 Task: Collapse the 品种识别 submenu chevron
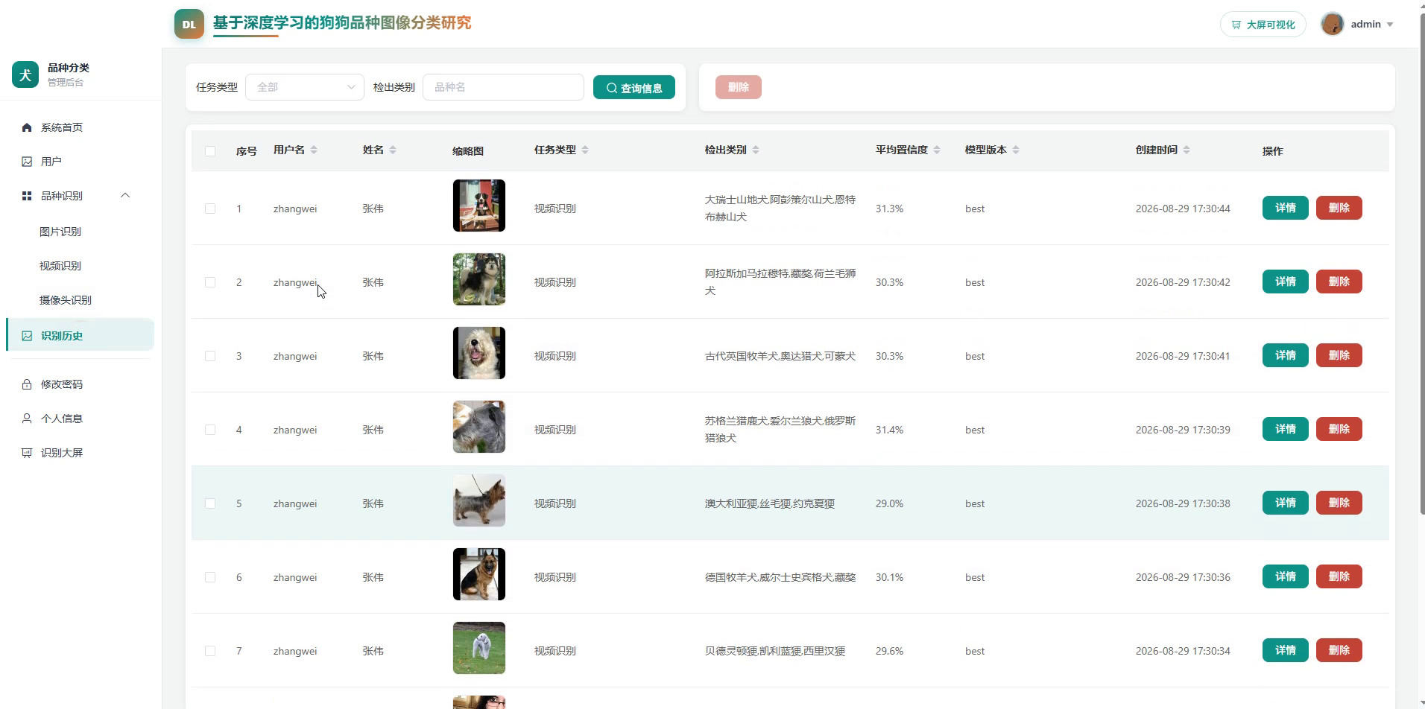tap(125, 195)
